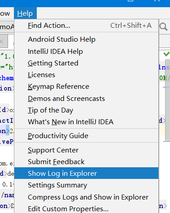Click Show Log in Explorer

point(87,173)
